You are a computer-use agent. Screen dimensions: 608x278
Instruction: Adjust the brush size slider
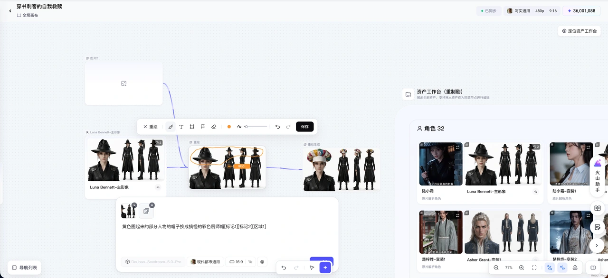coord(256,127)
